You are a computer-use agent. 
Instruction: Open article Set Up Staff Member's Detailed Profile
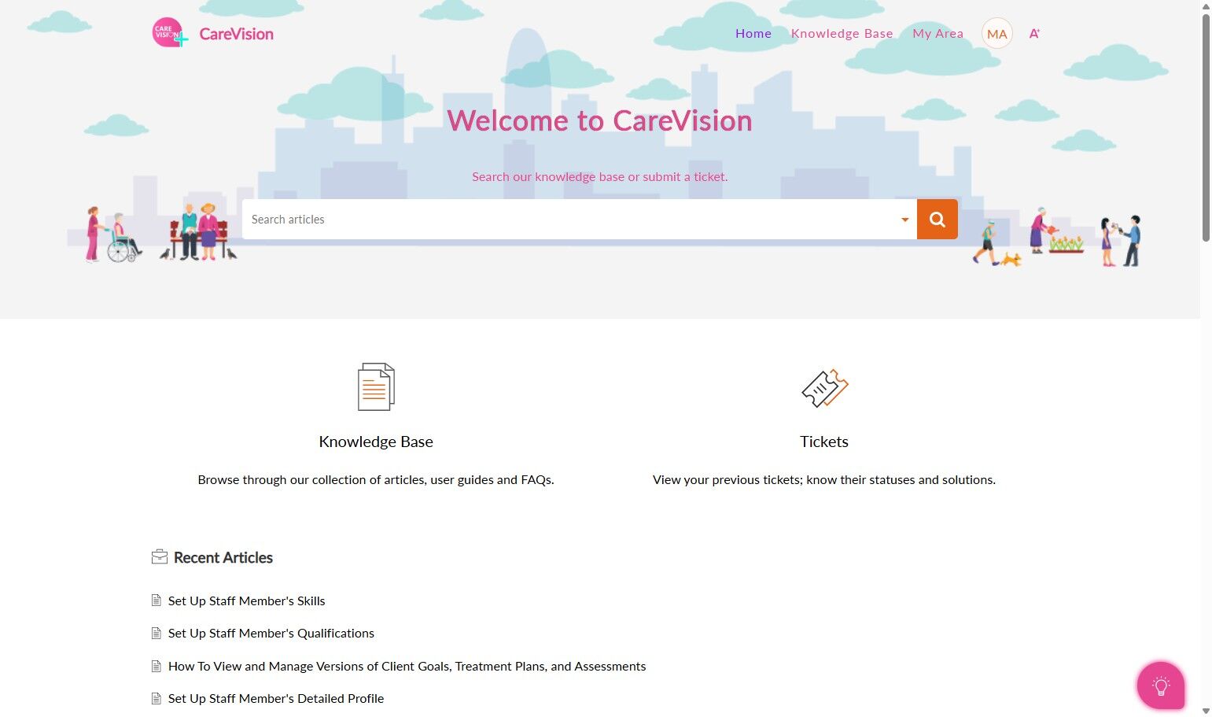pyautogui.click(x=276, y=698)
